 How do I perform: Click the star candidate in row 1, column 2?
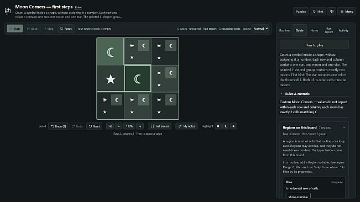click(132, 57)
